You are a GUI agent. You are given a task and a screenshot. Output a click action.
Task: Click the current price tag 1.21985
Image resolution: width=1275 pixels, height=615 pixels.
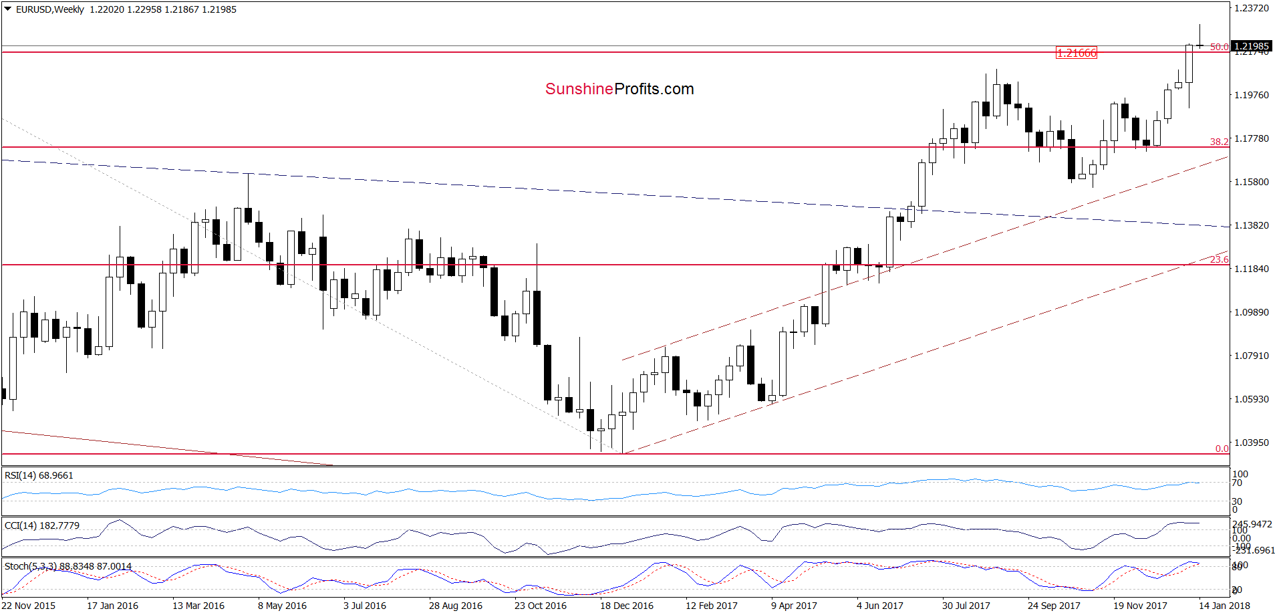pos(1251,46)
